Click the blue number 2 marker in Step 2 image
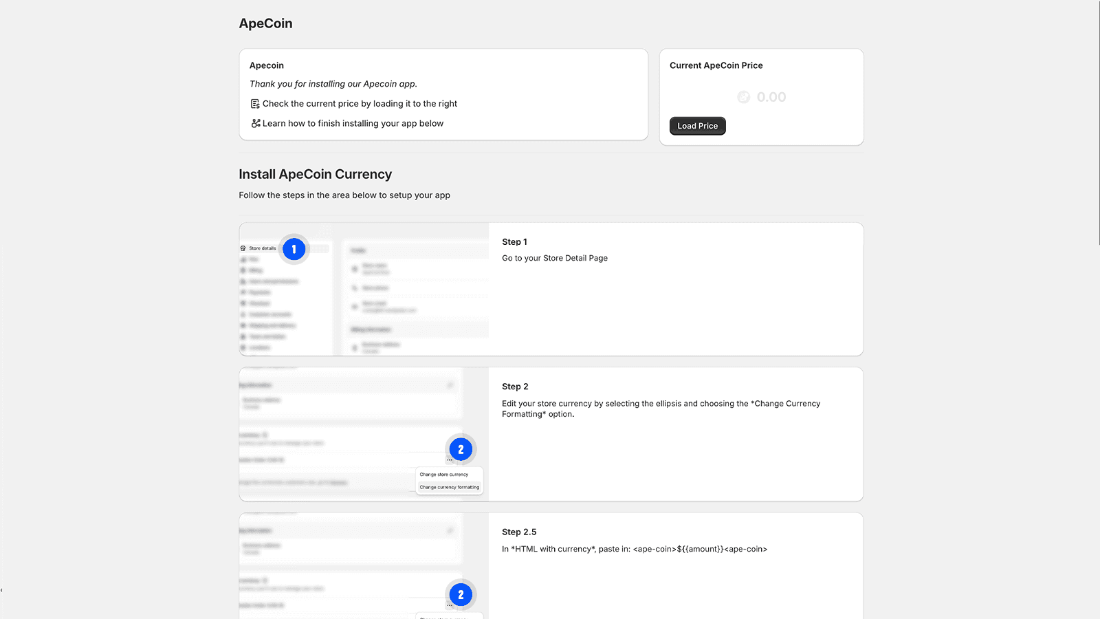The height and width of the screenshot is (619, 1100). tap(461, 449)
